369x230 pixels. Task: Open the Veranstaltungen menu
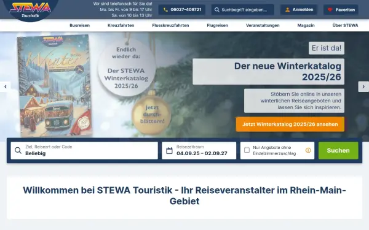tap(263, 25)
